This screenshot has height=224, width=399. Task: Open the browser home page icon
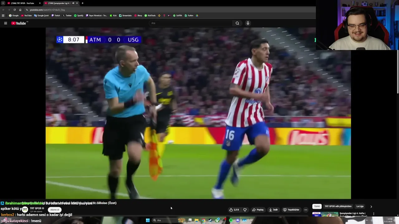(x=20, y=10)
